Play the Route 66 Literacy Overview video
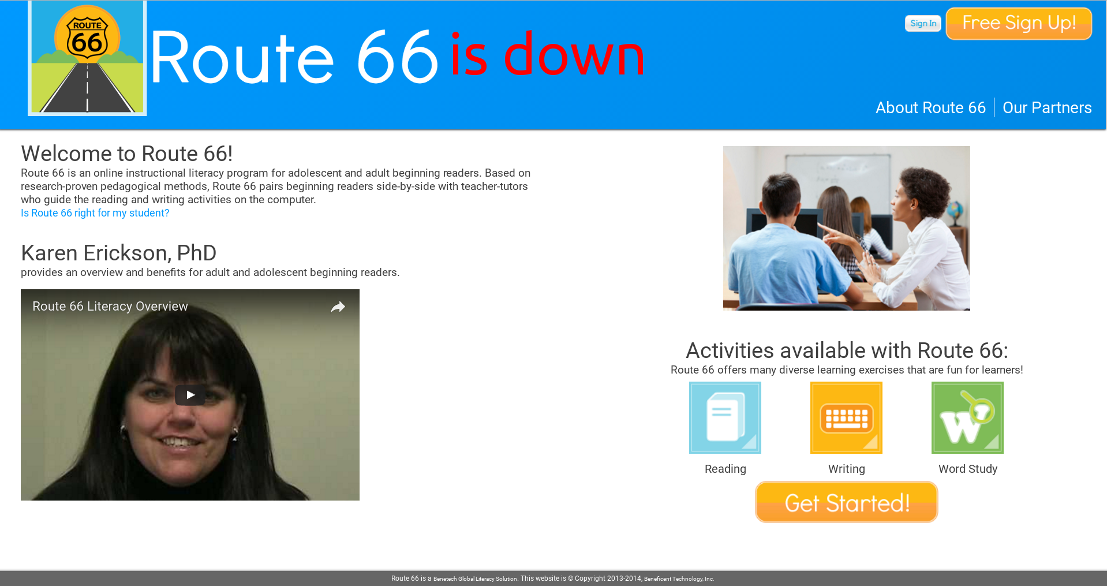Screen dimensions: 1107x586 (x=190, y=395)
